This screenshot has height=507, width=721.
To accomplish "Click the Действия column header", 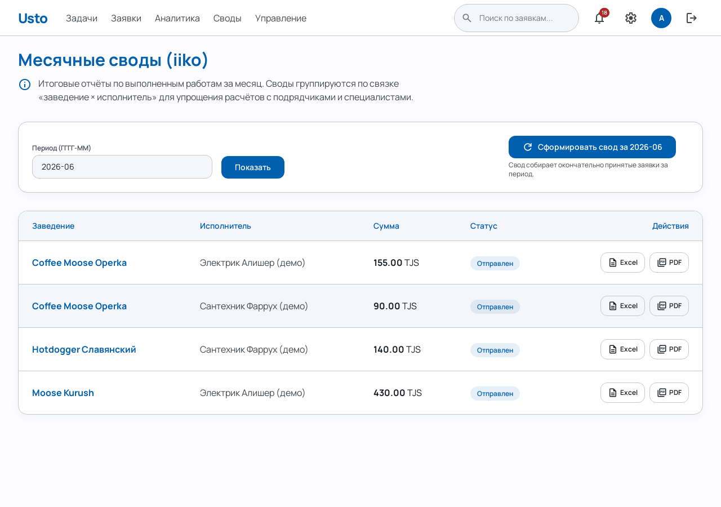I will pyautogui.click(x=670, y=226).
